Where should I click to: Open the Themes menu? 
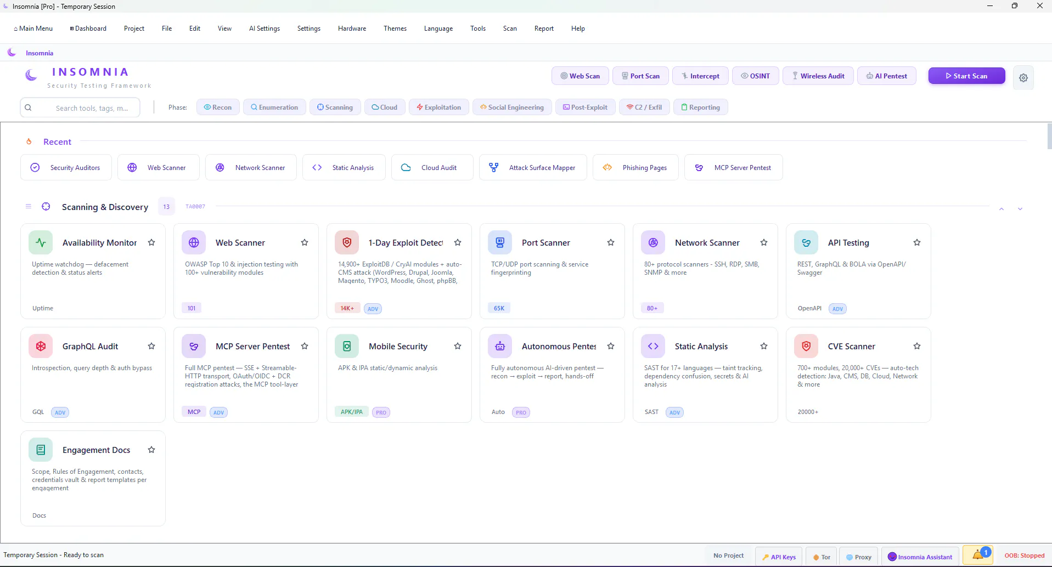click(395, 29)
